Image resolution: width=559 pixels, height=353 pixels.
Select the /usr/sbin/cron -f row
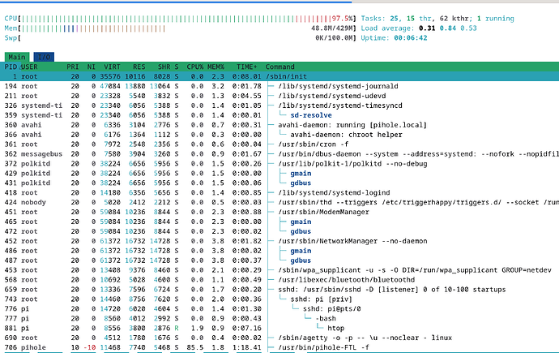[279, 144]
